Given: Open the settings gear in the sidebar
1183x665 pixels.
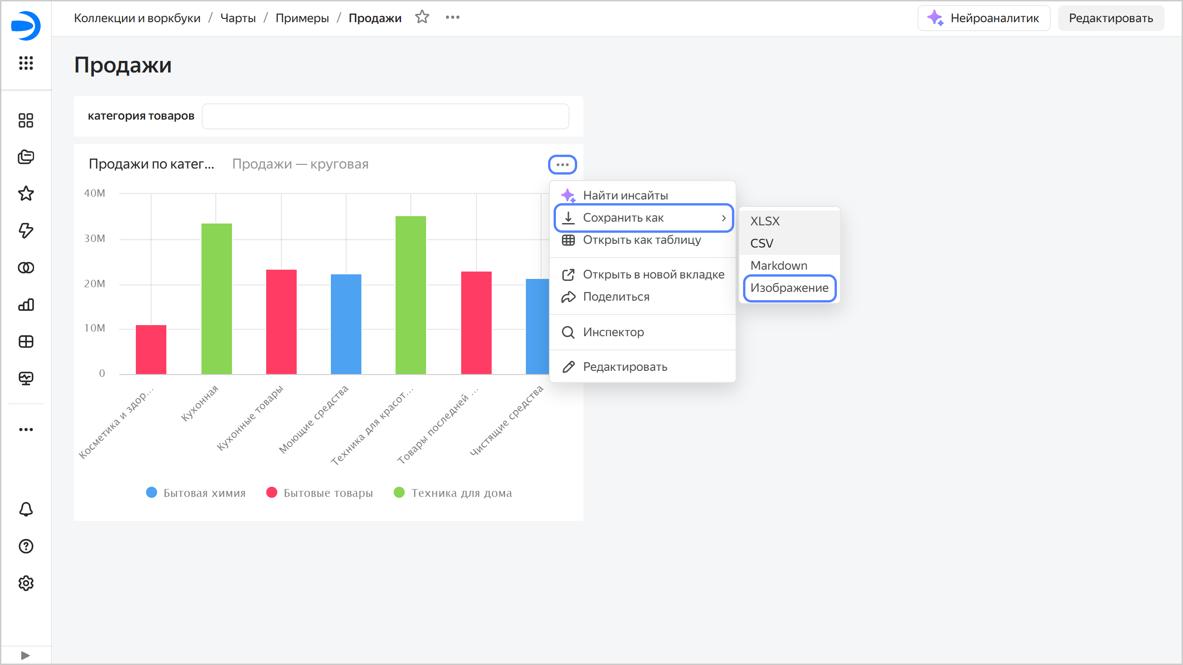Looking at the screenshot, I should coord(26,583).
